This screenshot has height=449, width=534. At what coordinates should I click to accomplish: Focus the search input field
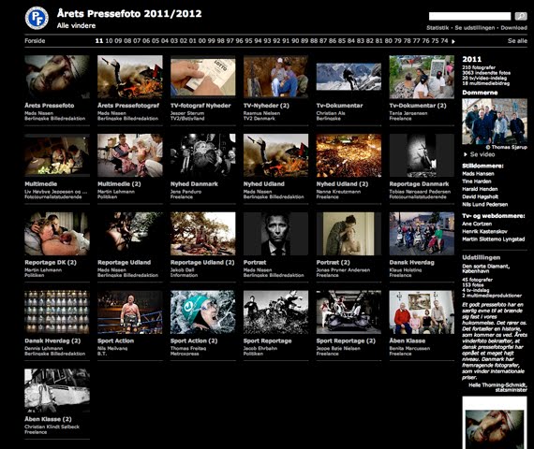(469, 16)
